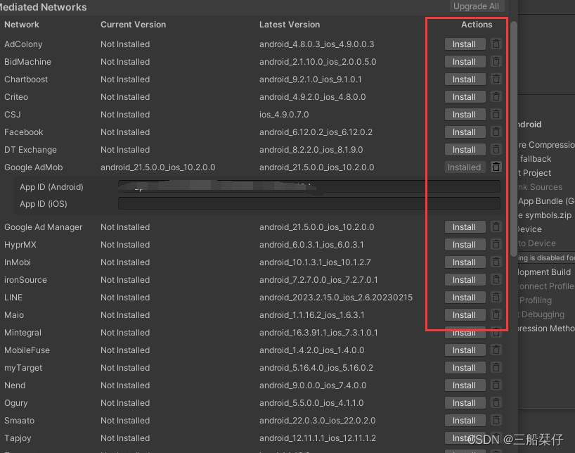Click the trash icon for Facebook

pos(496,132)
